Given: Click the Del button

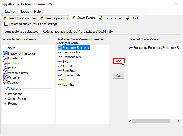Looking at the screenshot, I should 119,76.
